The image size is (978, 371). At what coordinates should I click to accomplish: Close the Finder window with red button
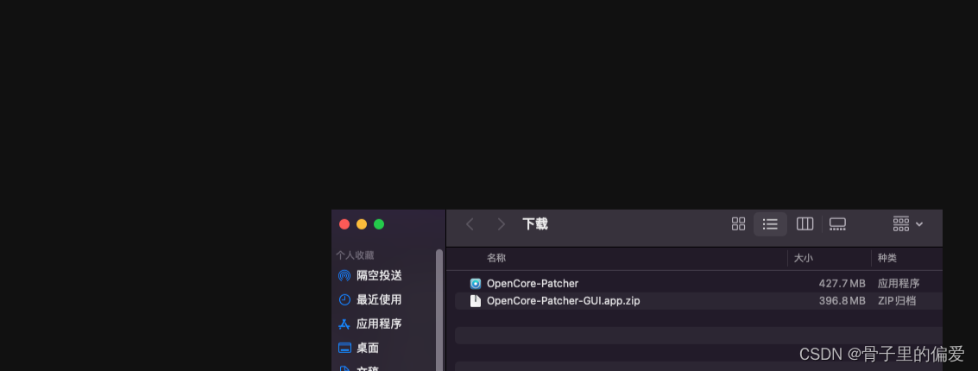344,224
